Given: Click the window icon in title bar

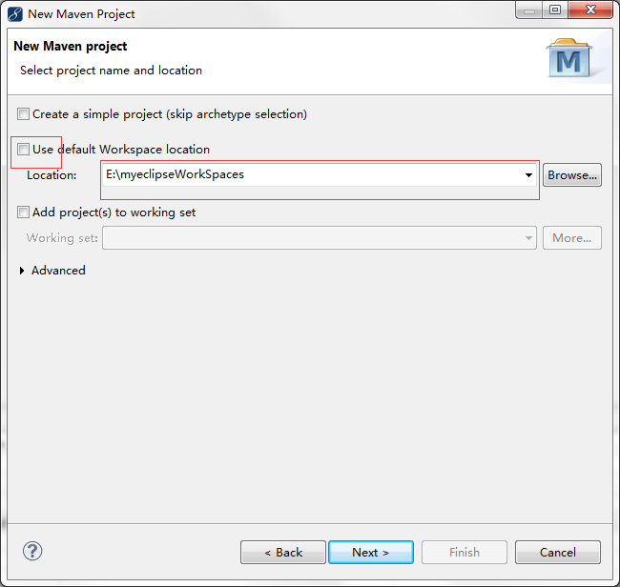Looking at the screenshot, I should pos(15,14).
